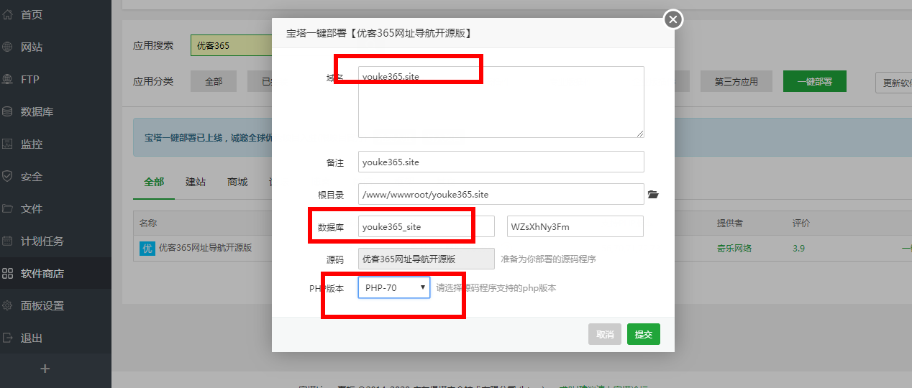Click 取消 cancel button
This screenshot has width=912, height=388.
click(605, 334)
